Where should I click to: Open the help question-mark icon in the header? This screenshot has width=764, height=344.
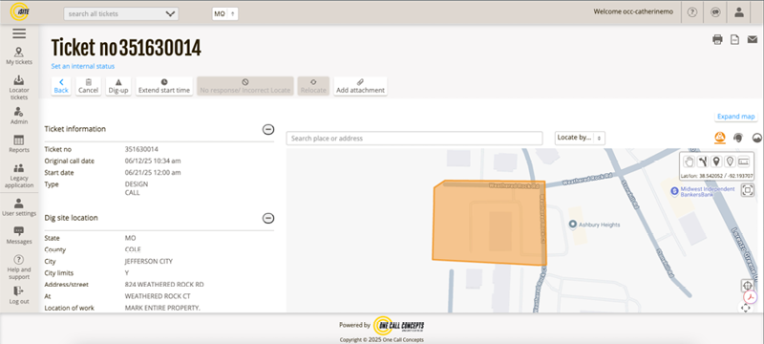pyautogui.click(x=691, y=12)
